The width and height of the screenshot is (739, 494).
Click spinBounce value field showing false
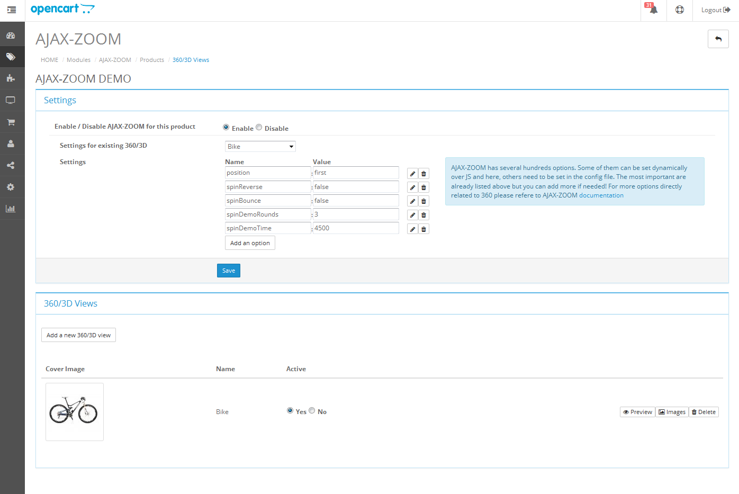pos(356,201)
